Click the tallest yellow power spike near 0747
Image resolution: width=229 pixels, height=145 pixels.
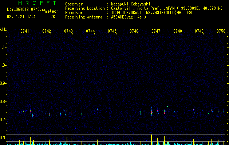tap(152, 139)
